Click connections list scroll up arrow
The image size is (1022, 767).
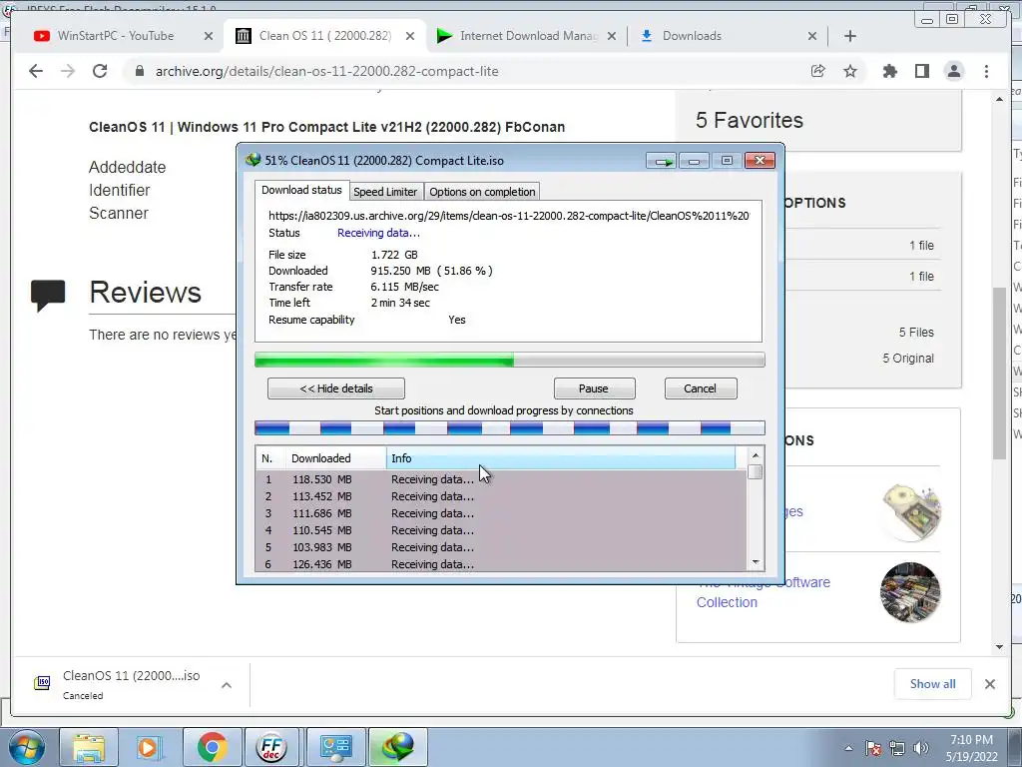(x=756, y=455)
